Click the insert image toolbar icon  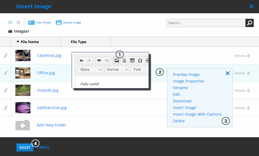coord(117,60)
